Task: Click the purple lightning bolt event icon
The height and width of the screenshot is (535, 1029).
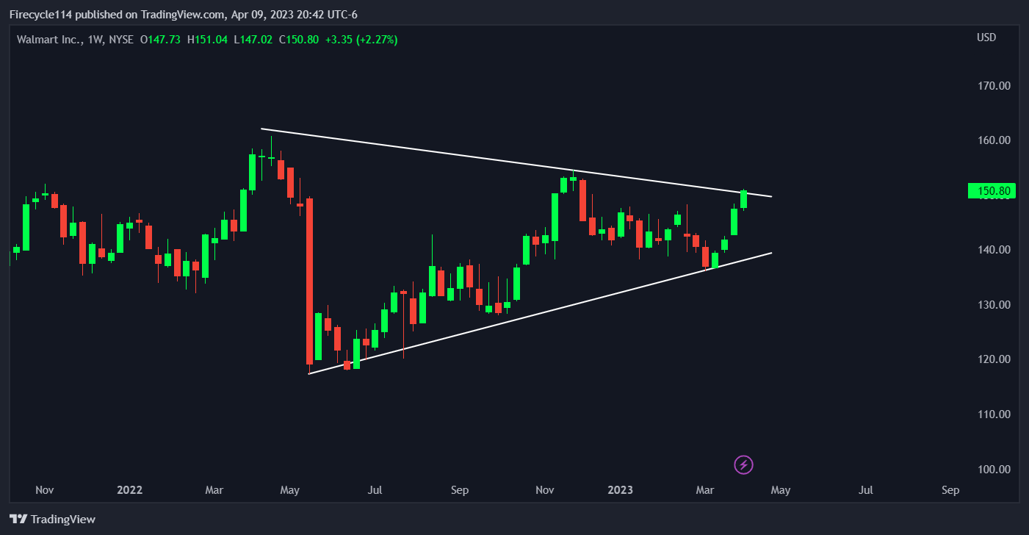Action: coord(744,464)
